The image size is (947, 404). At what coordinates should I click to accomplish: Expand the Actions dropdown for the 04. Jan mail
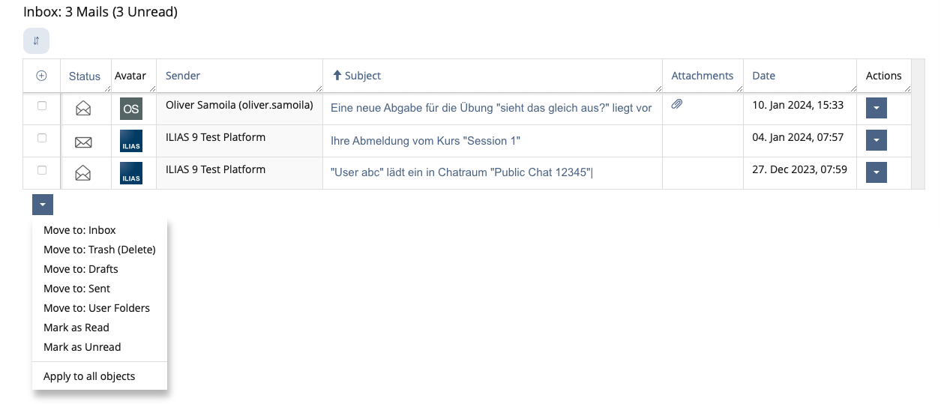coord(876,140)
